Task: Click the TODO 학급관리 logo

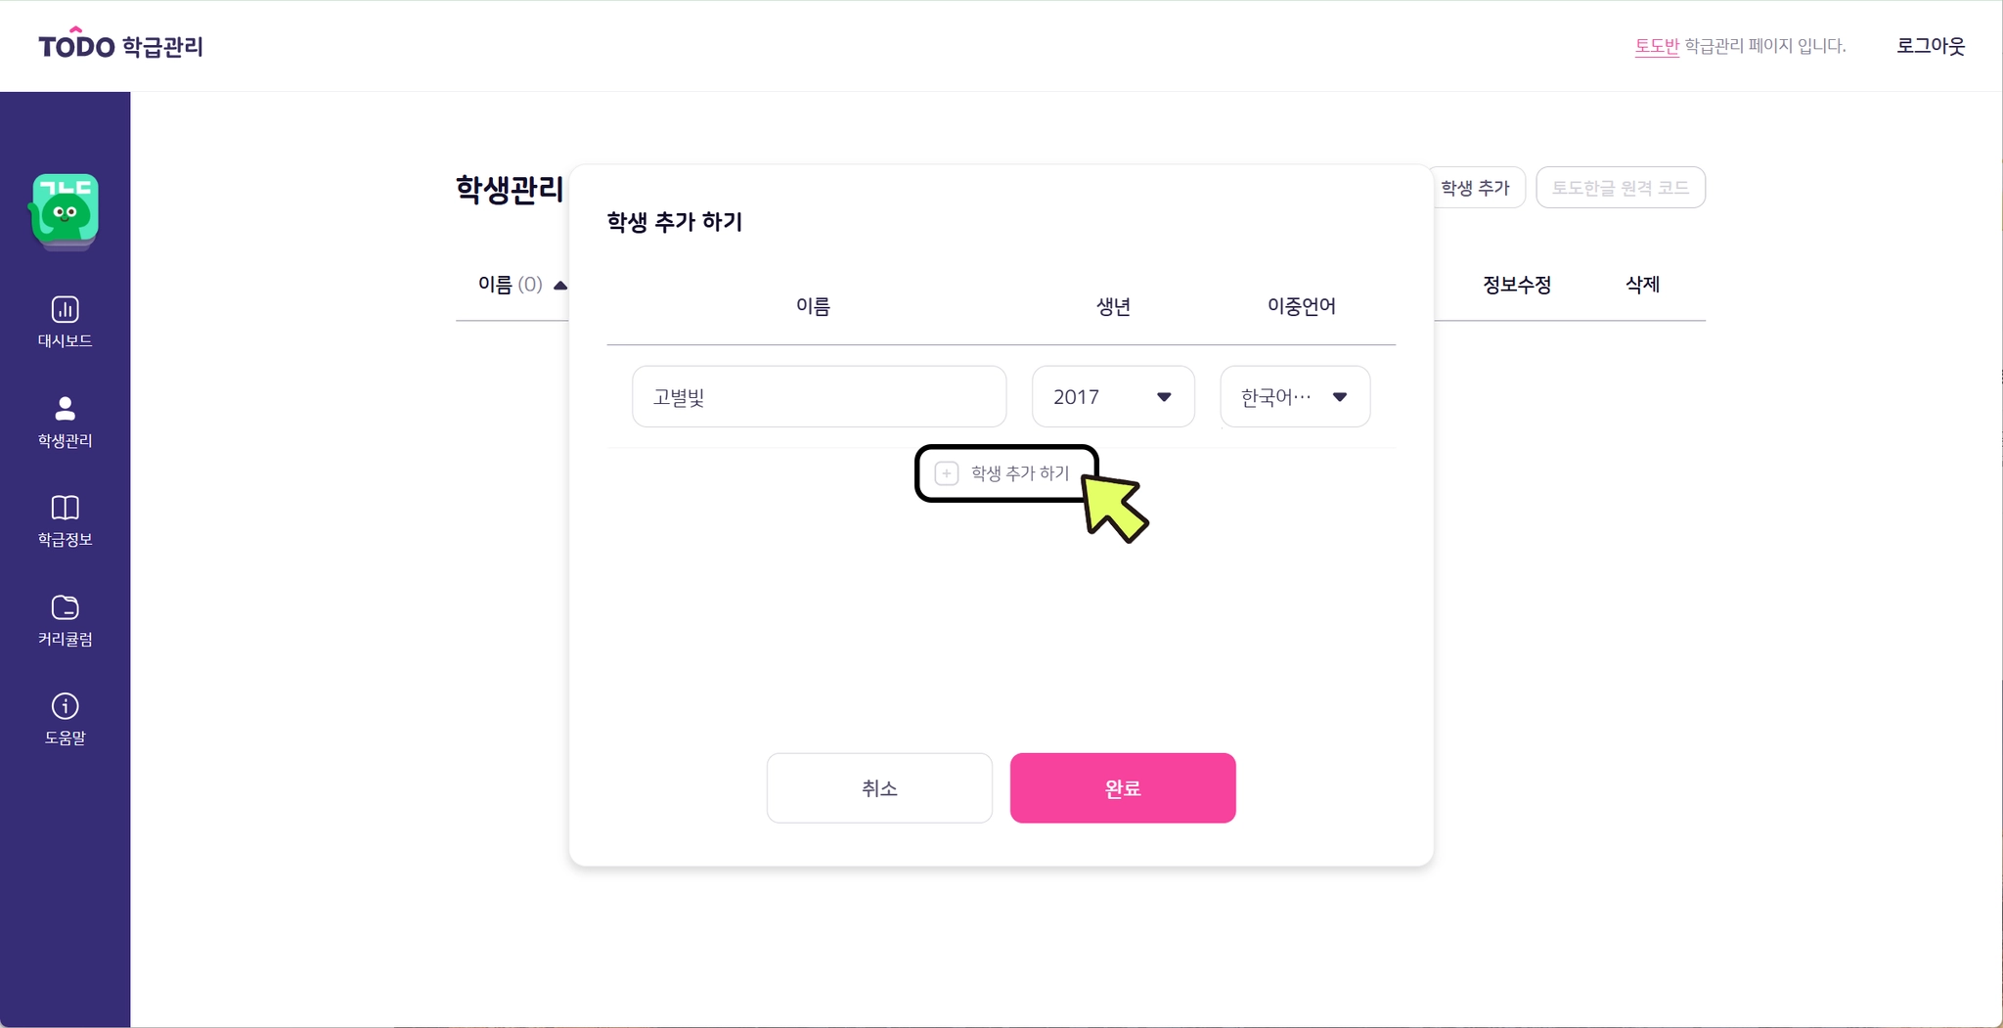Action: tap(120, 45)
